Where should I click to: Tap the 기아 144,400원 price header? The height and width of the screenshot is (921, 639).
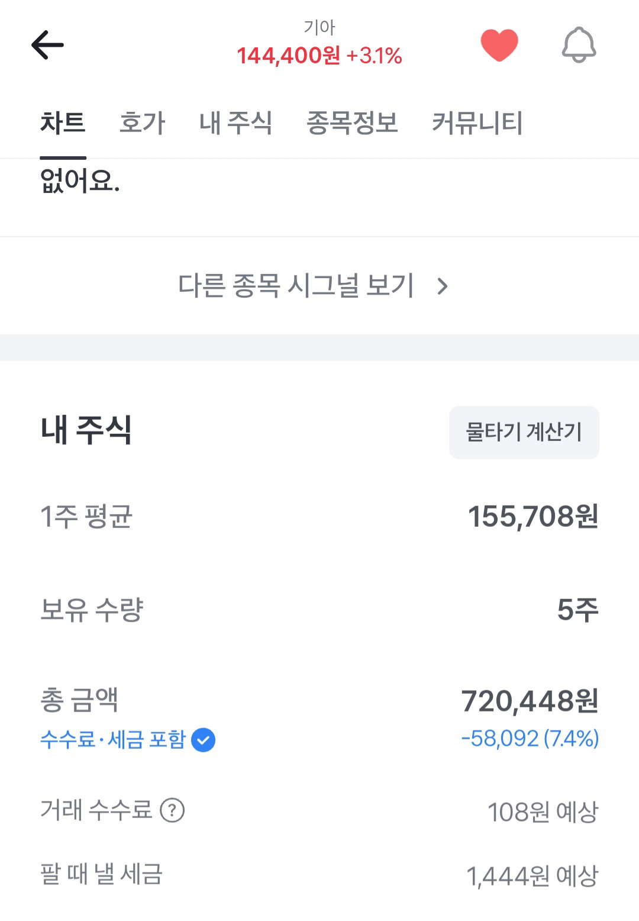tap(319, 45)
